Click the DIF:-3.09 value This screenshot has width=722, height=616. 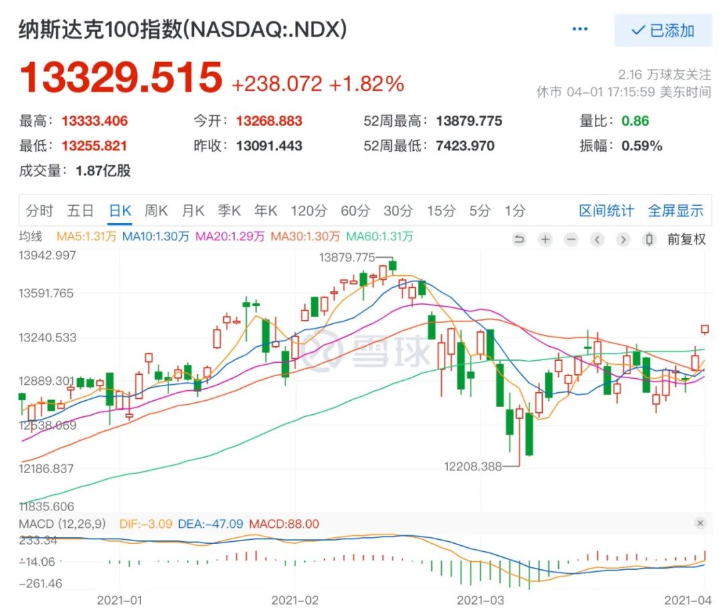146,524
